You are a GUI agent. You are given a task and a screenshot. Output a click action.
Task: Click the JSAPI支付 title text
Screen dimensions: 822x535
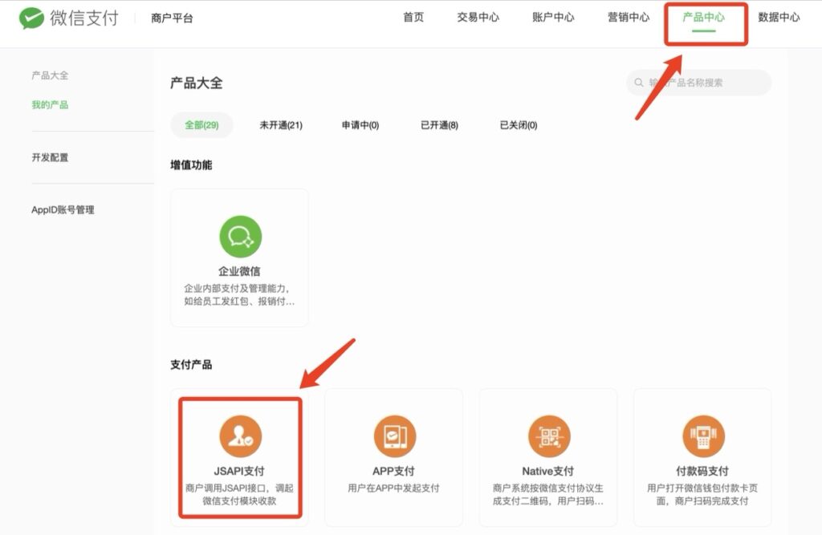click(239, 471)
